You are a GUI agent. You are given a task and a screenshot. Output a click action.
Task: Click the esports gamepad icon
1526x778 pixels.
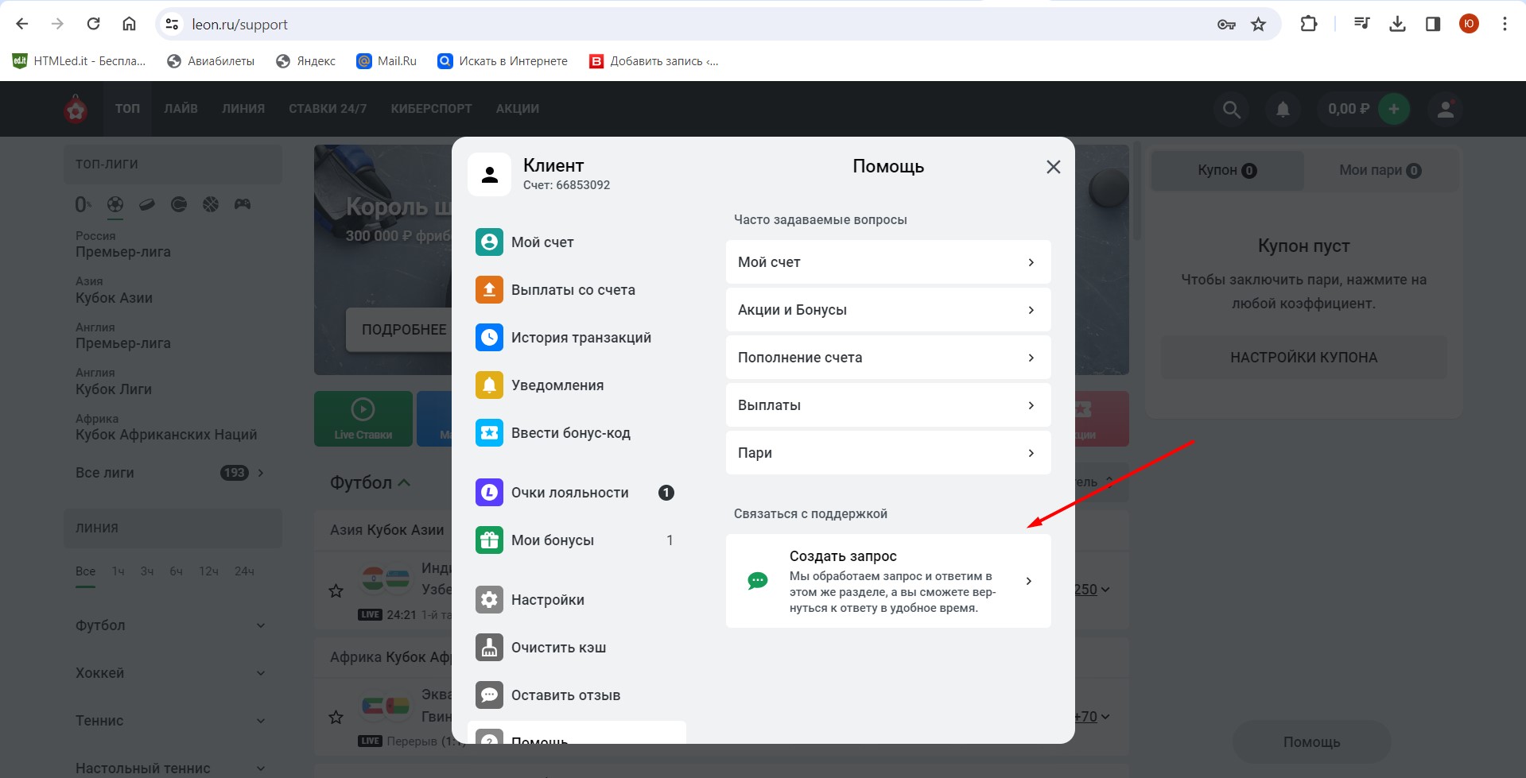(243, 205)
